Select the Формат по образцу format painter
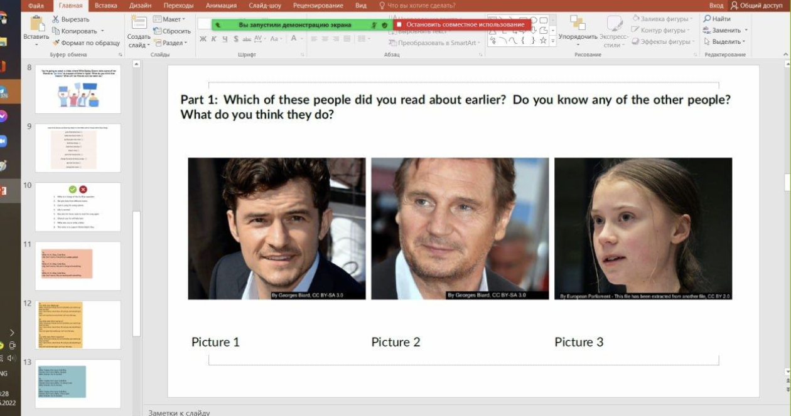791x416 pixels. 86,43
